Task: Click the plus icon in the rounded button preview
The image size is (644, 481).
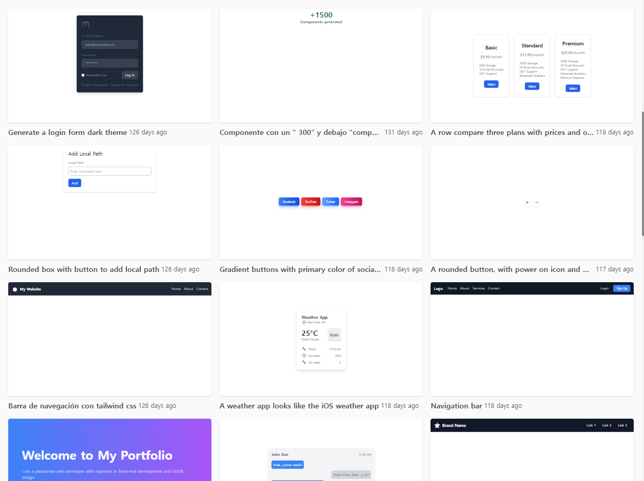Action: (527, 202)
